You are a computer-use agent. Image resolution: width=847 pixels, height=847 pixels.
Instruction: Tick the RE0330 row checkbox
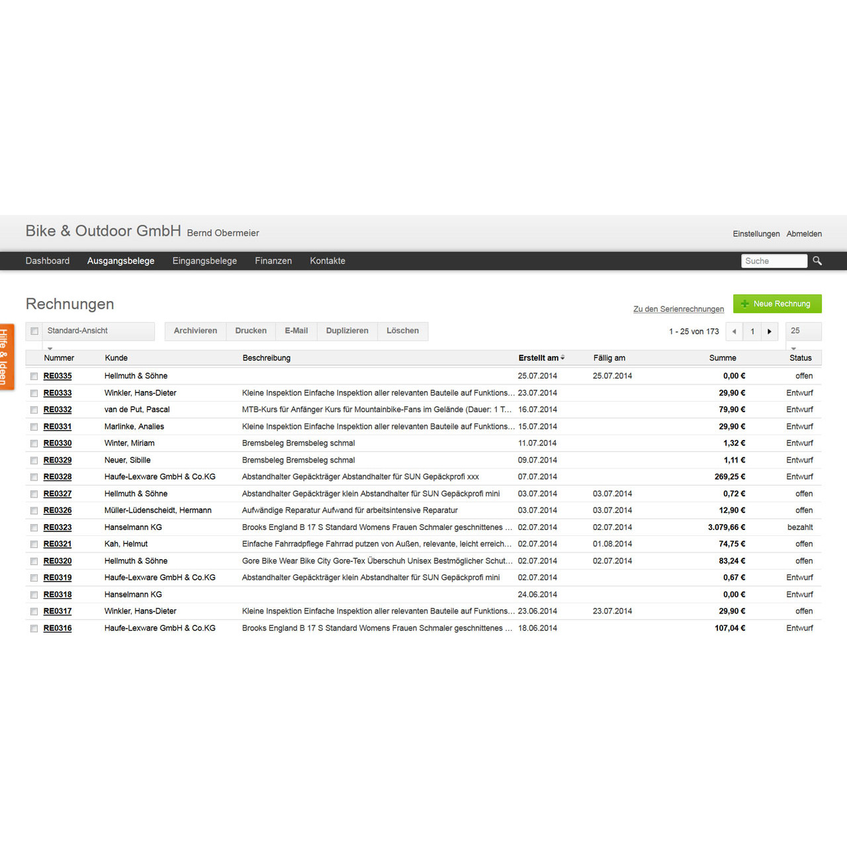click(x=34, y=443)
